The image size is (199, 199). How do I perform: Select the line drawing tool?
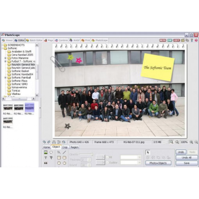click(64, 152)
